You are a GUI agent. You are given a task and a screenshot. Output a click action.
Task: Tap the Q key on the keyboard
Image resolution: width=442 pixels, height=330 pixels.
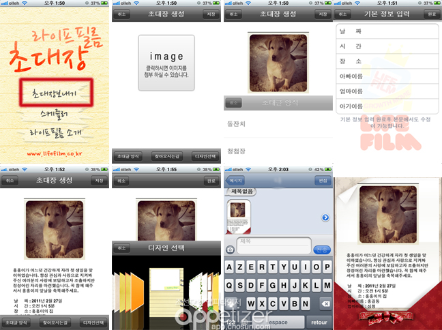[x=229, y=285]
